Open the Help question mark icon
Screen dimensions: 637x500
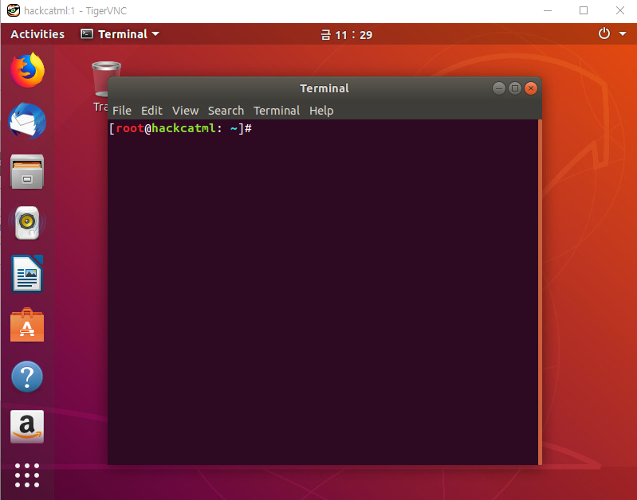click(27, 377)
